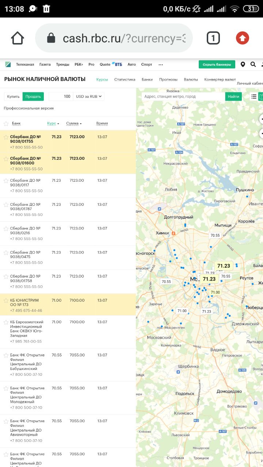Click the search magnifier icon

(253, 65)
